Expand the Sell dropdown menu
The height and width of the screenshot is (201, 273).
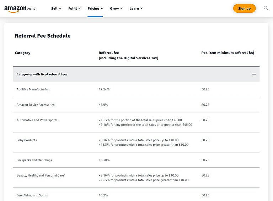(x=56, y=9)
